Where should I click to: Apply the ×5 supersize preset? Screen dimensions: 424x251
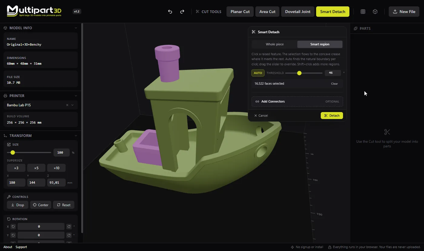tap(36, 168)
